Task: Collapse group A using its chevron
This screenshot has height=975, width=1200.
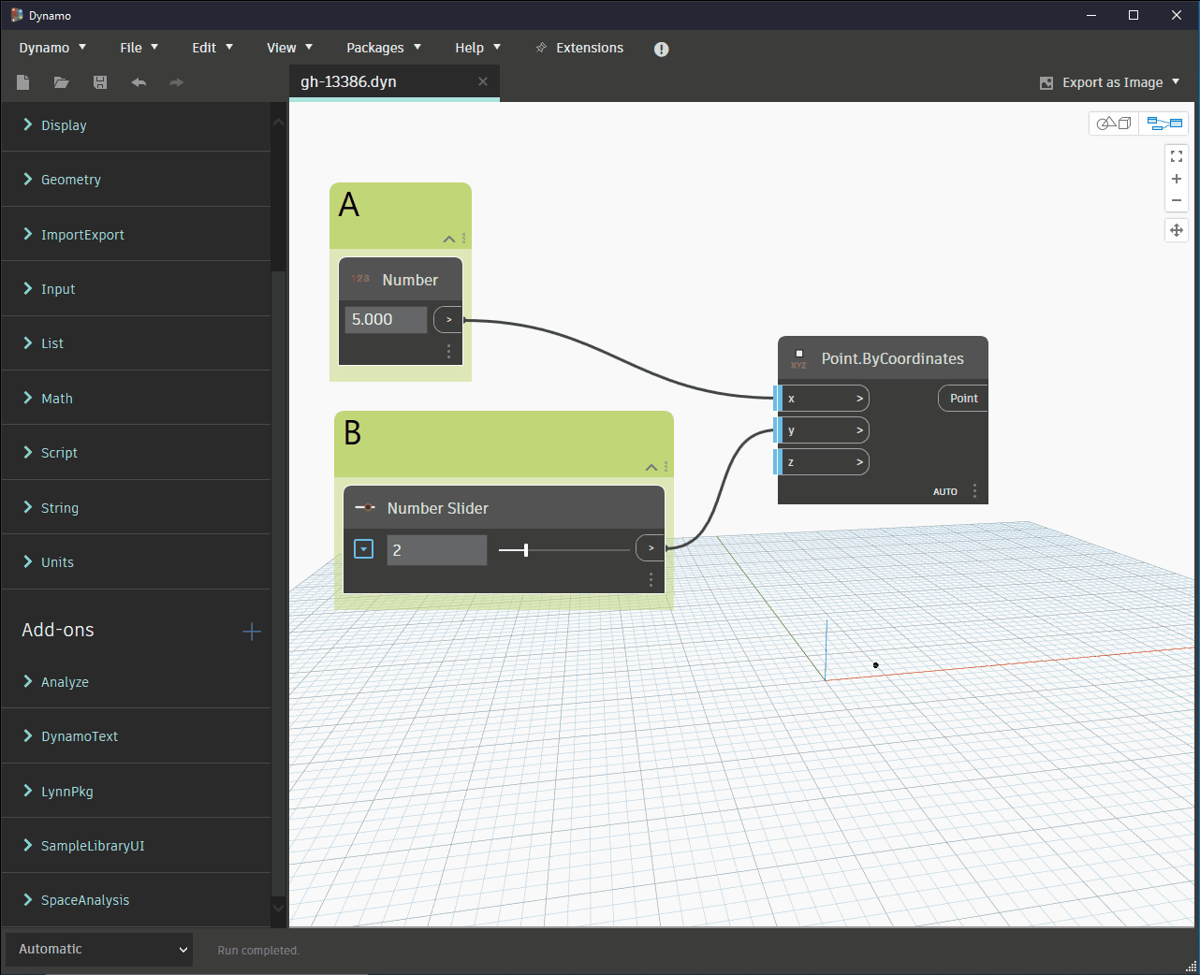Action: point(449,239)
